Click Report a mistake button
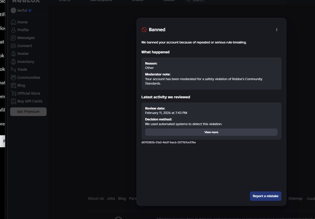The width and height of the screenshot is (315, 219). (x=266, y=196)
